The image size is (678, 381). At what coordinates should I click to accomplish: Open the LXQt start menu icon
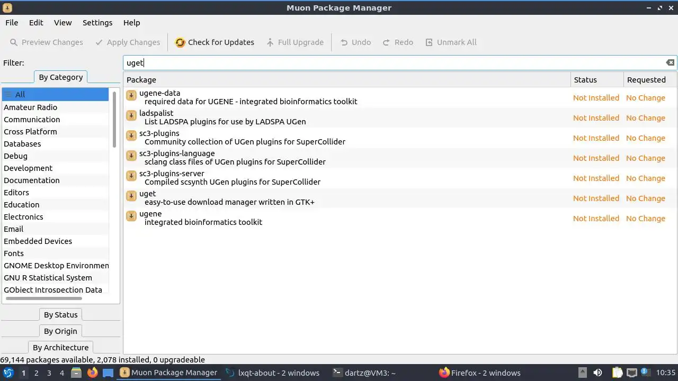[8, 373]
